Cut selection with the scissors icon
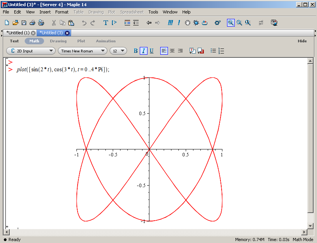Screen dimensions: 317x243 point(54,23)
